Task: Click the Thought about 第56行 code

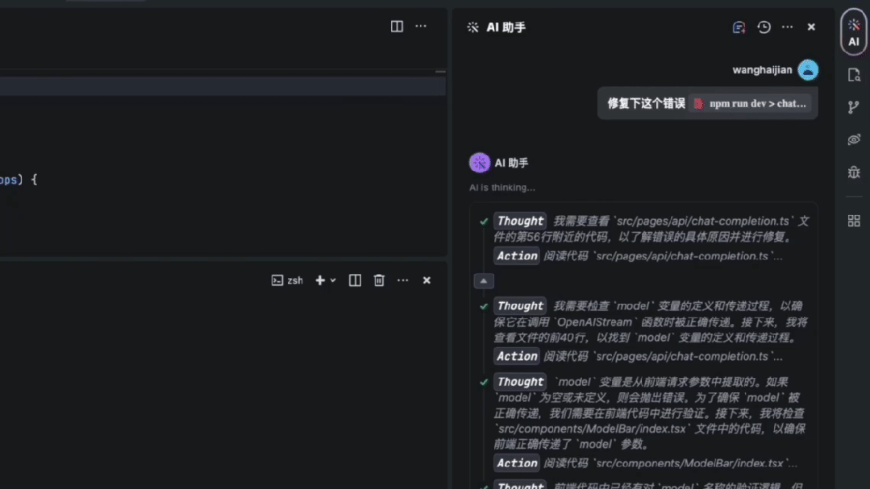Action: 651,229
